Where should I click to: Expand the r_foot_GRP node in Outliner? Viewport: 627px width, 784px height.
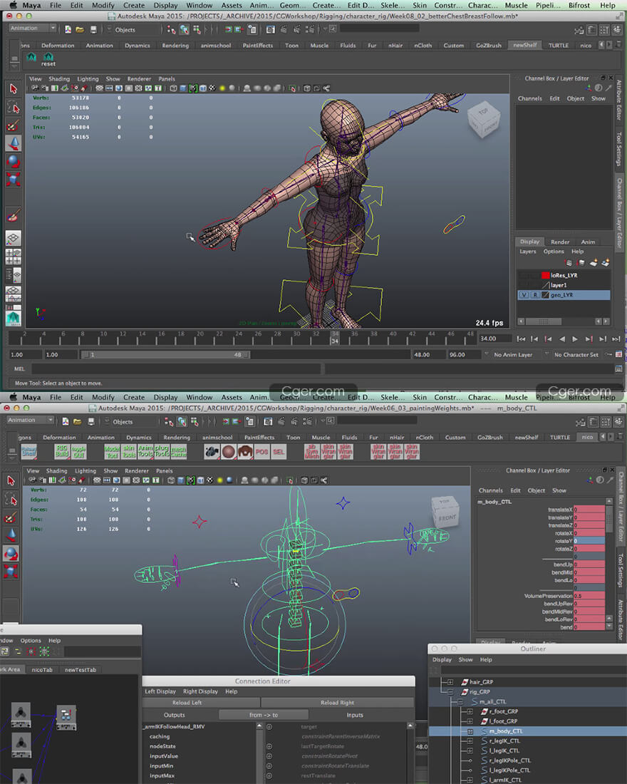click(470, 711)
